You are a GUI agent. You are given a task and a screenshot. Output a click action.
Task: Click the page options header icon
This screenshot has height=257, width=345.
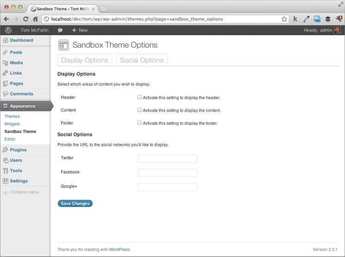tap(63, 45)
